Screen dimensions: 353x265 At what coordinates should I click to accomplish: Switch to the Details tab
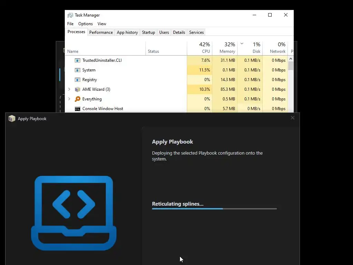[x=179, y=32]
